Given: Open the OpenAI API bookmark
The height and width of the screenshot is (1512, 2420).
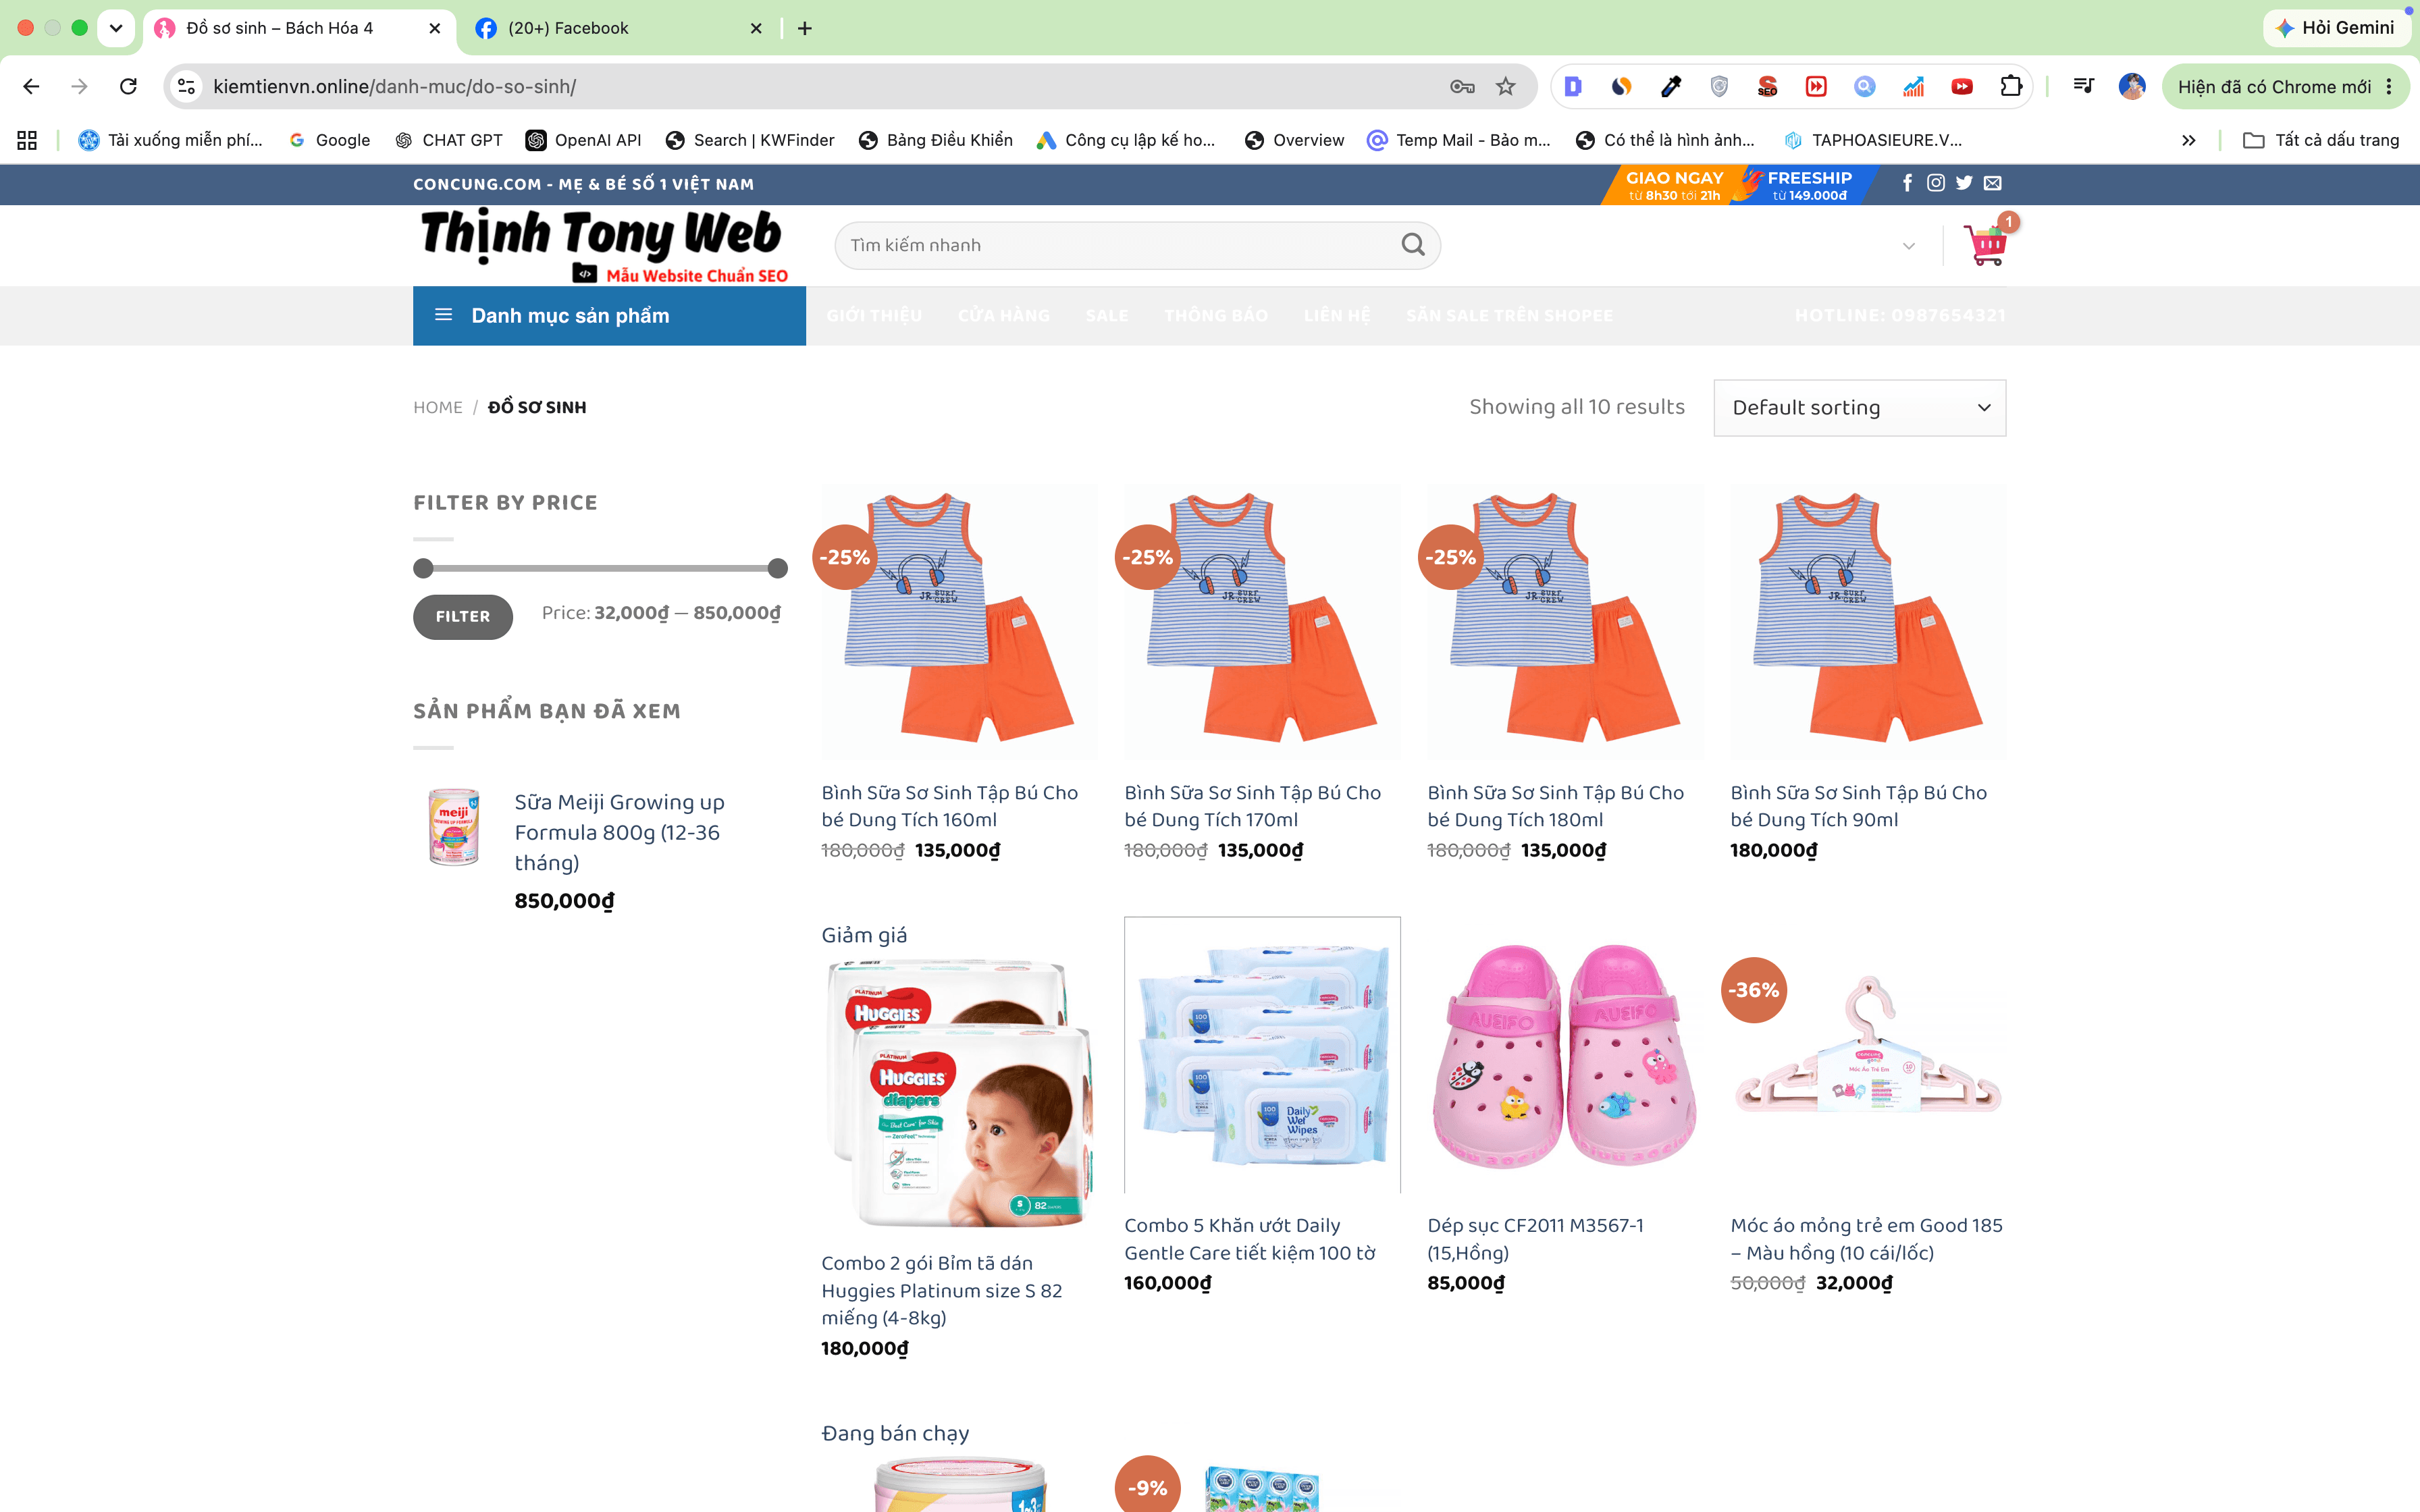Looking at the screenshot, I should tap(584, 140).
